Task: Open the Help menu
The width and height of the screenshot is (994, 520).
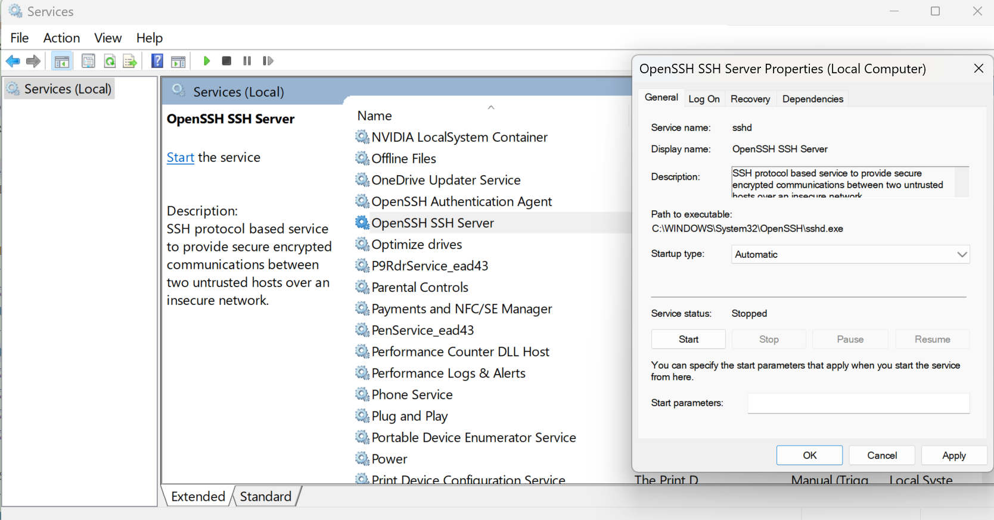Action: tap(149, 38)
